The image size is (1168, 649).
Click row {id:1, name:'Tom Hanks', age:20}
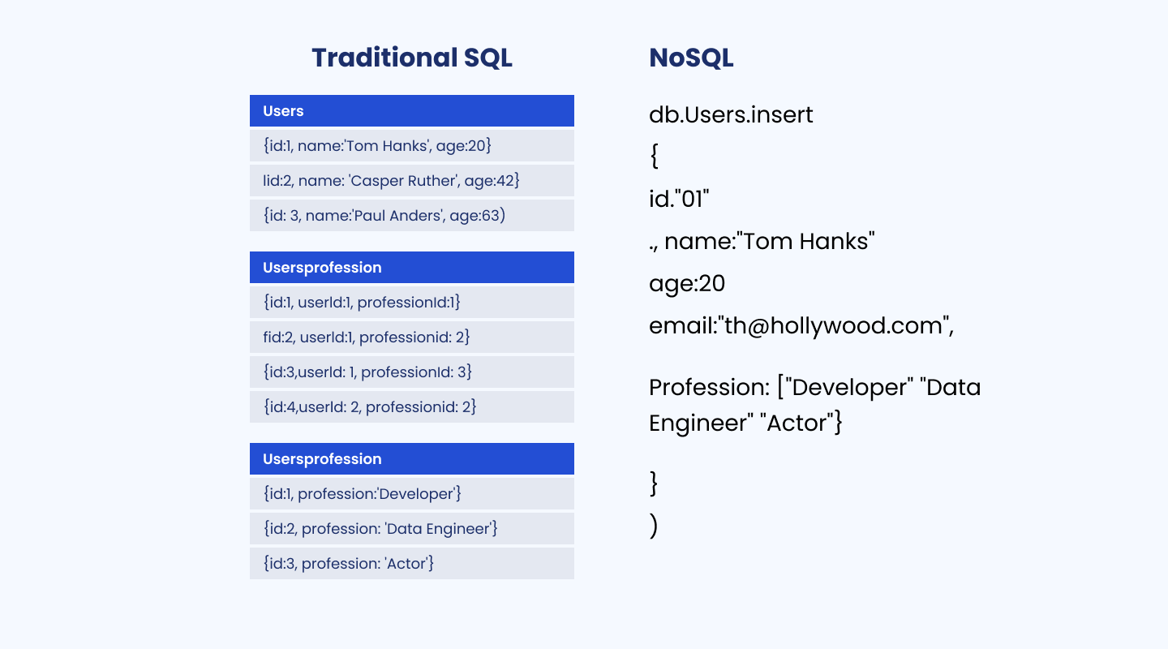412,146
